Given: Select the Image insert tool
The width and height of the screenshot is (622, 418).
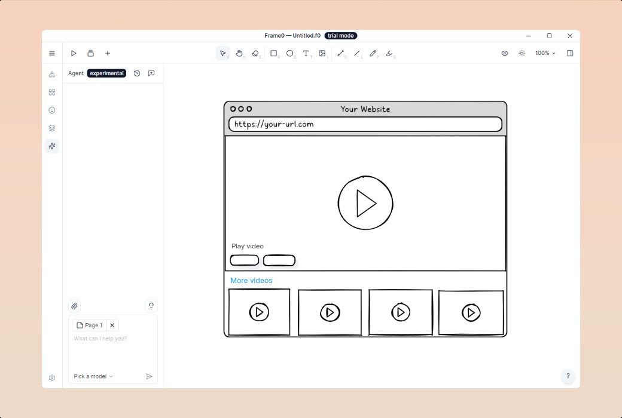Looking at the screenshot, I should [322, 53].
